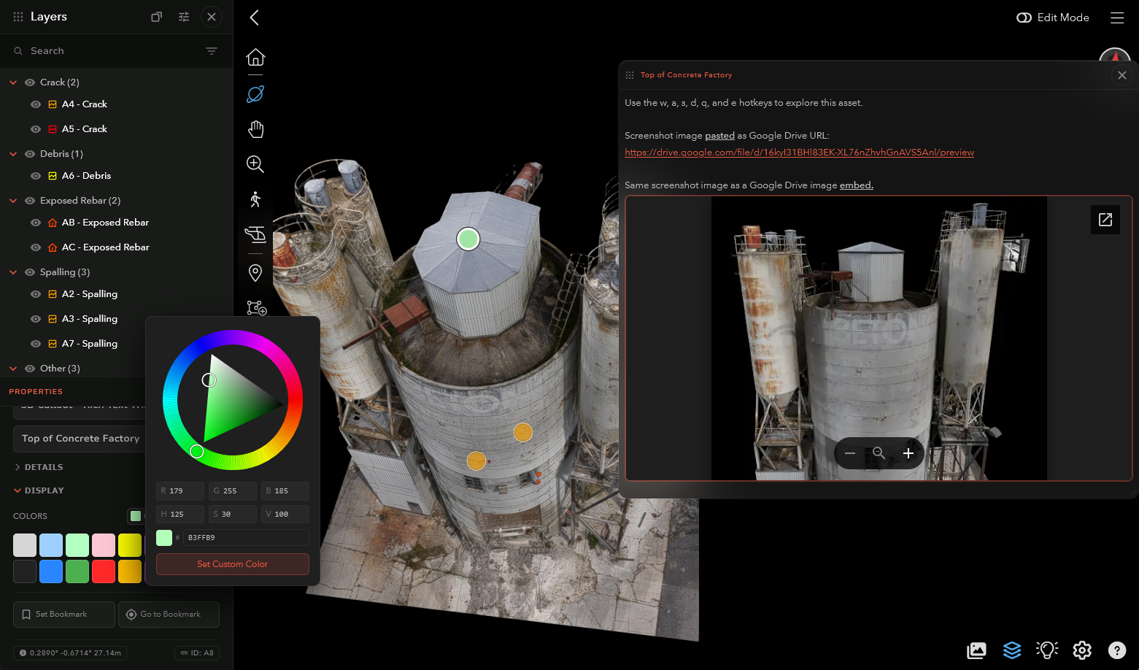Toggle Edit Mode switch

tap(1024, 18)
